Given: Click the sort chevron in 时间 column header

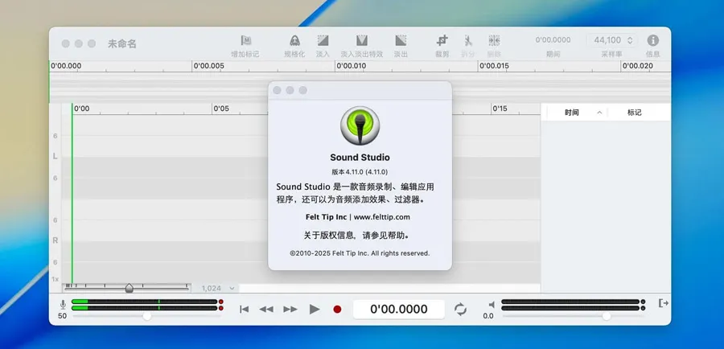Looking at the screenshot, I should pyautogui.click(x=599, y=113).
